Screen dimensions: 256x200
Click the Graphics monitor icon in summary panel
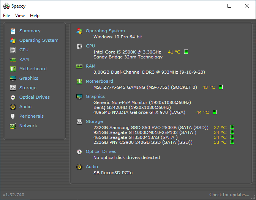(x=79, y=96)
